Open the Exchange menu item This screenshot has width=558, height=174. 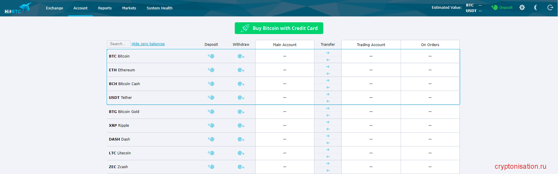[55, 8]
